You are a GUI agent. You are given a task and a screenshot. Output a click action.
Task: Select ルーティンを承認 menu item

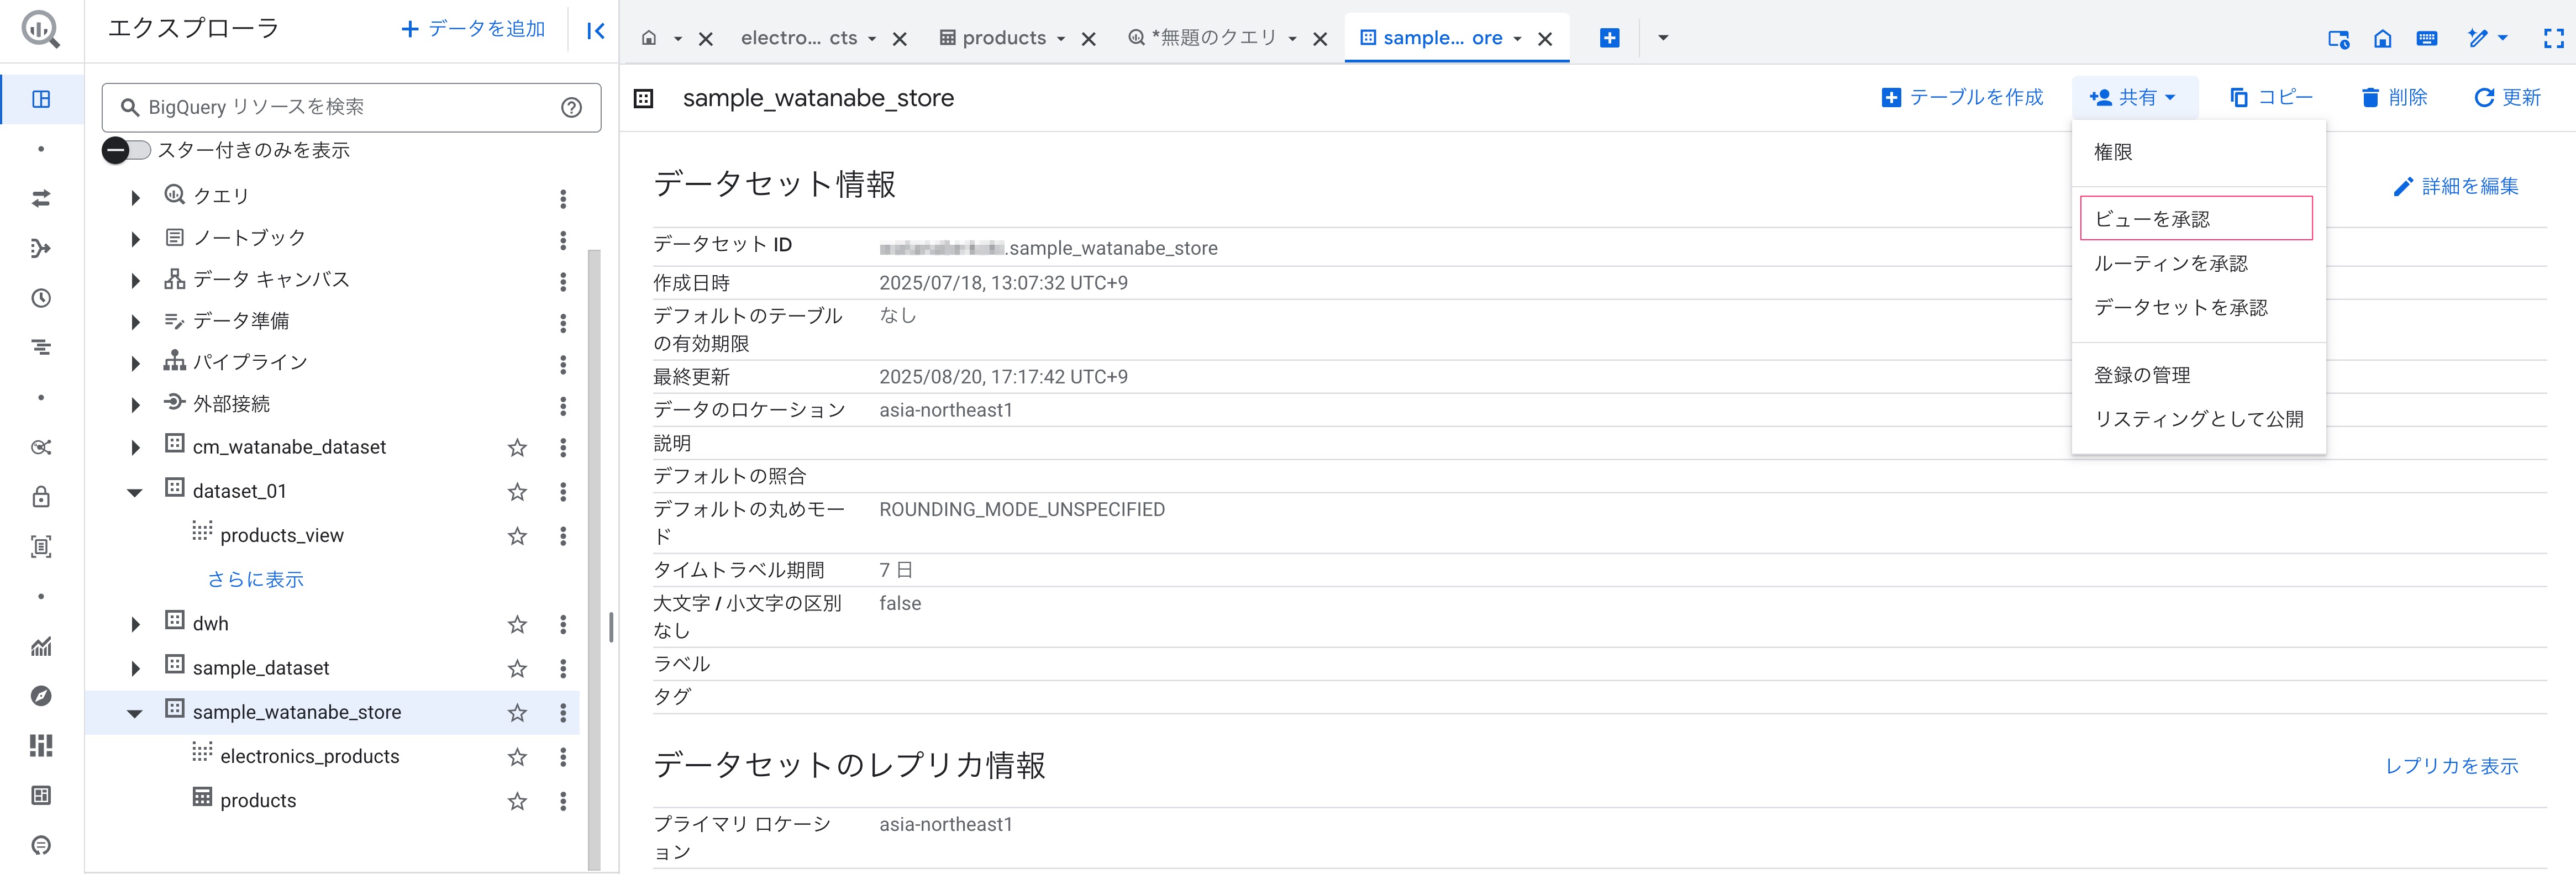[2198, 263]
